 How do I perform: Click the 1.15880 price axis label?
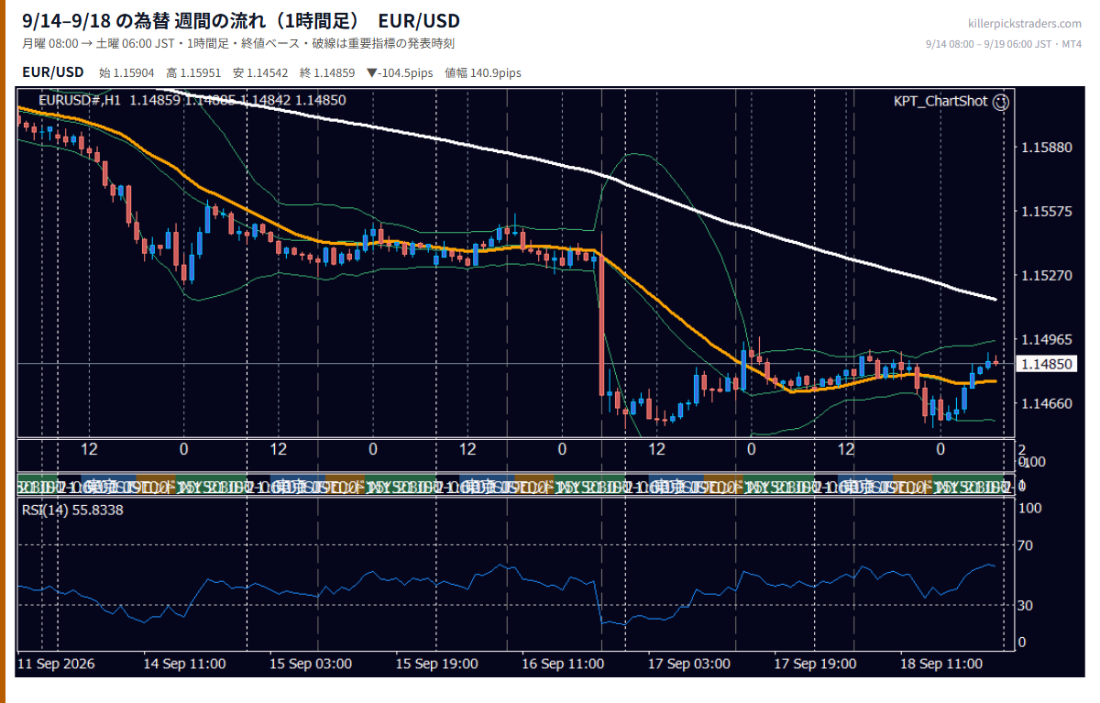pyautogui.click(x=1046, y=148)
